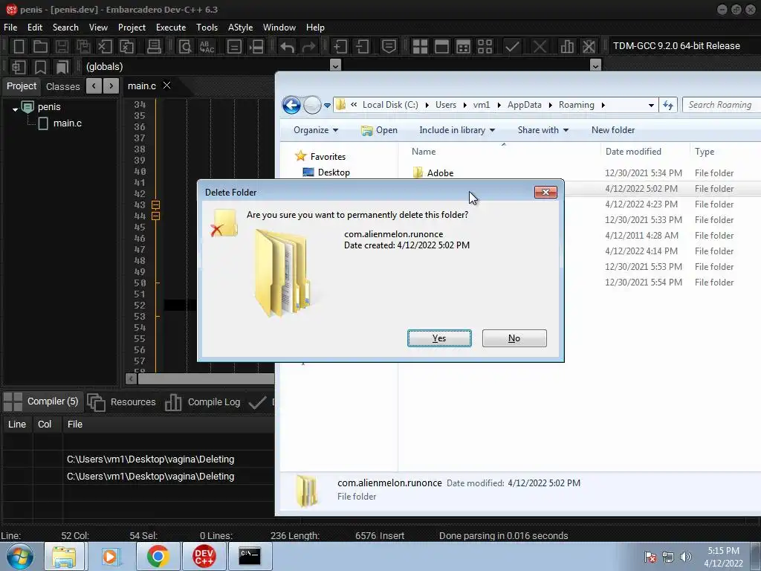Open the Execute menu

[x=171, y=28]
